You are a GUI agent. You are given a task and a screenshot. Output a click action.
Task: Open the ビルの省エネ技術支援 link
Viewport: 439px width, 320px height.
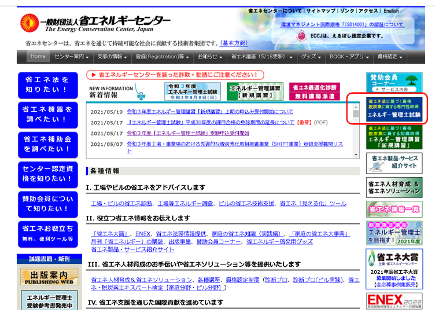point(246,204)
